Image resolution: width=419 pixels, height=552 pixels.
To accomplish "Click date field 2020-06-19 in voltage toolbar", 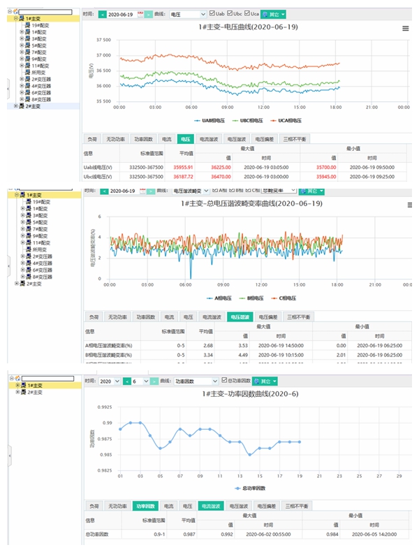I will 121,15.
